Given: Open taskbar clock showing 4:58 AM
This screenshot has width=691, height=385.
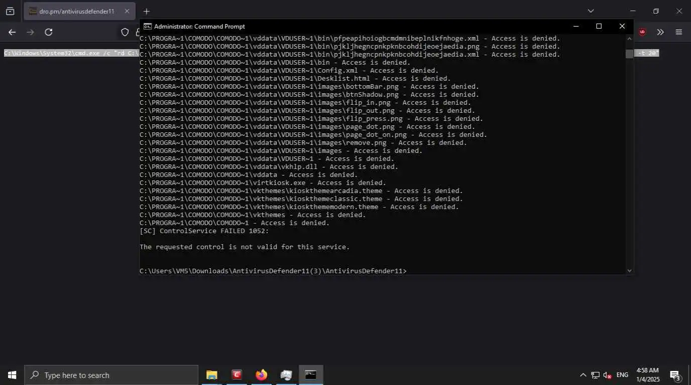Looking at the screenshot, I should coord(648,375).
